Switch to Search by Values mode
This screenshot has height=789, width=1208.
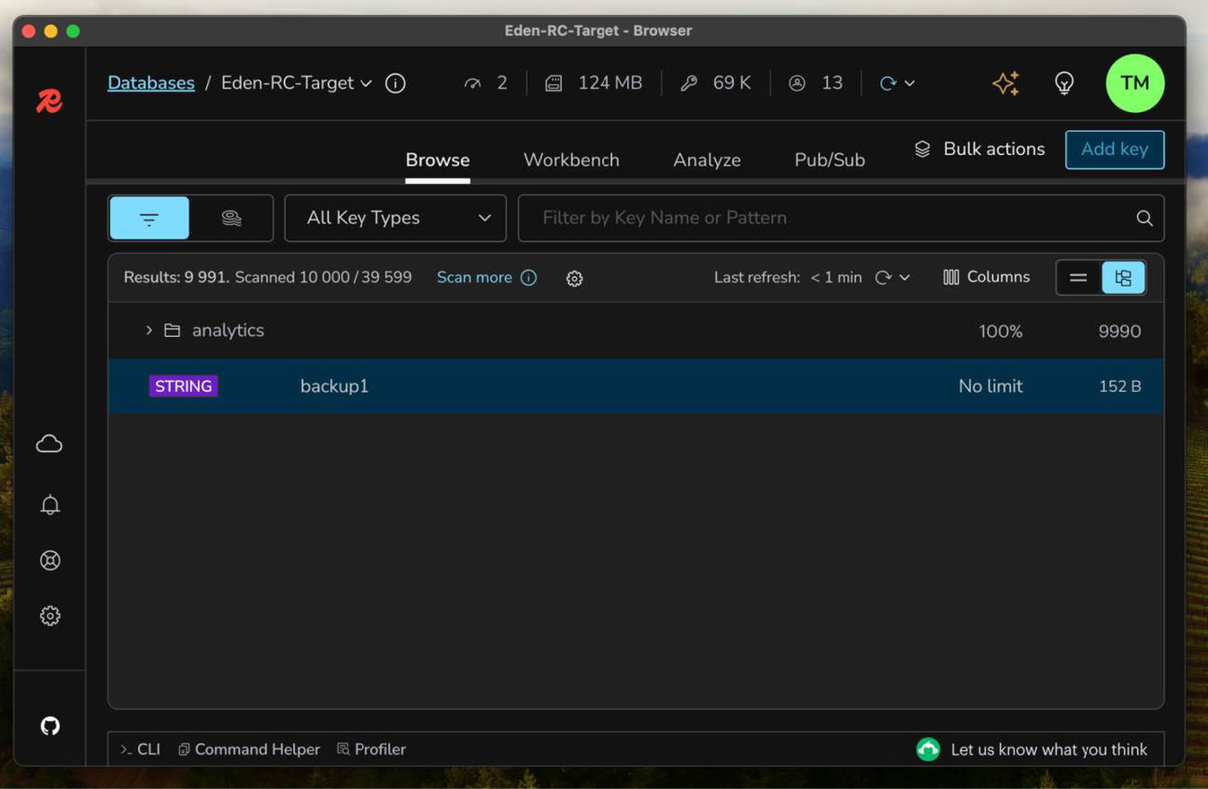[x=232, y=218]
